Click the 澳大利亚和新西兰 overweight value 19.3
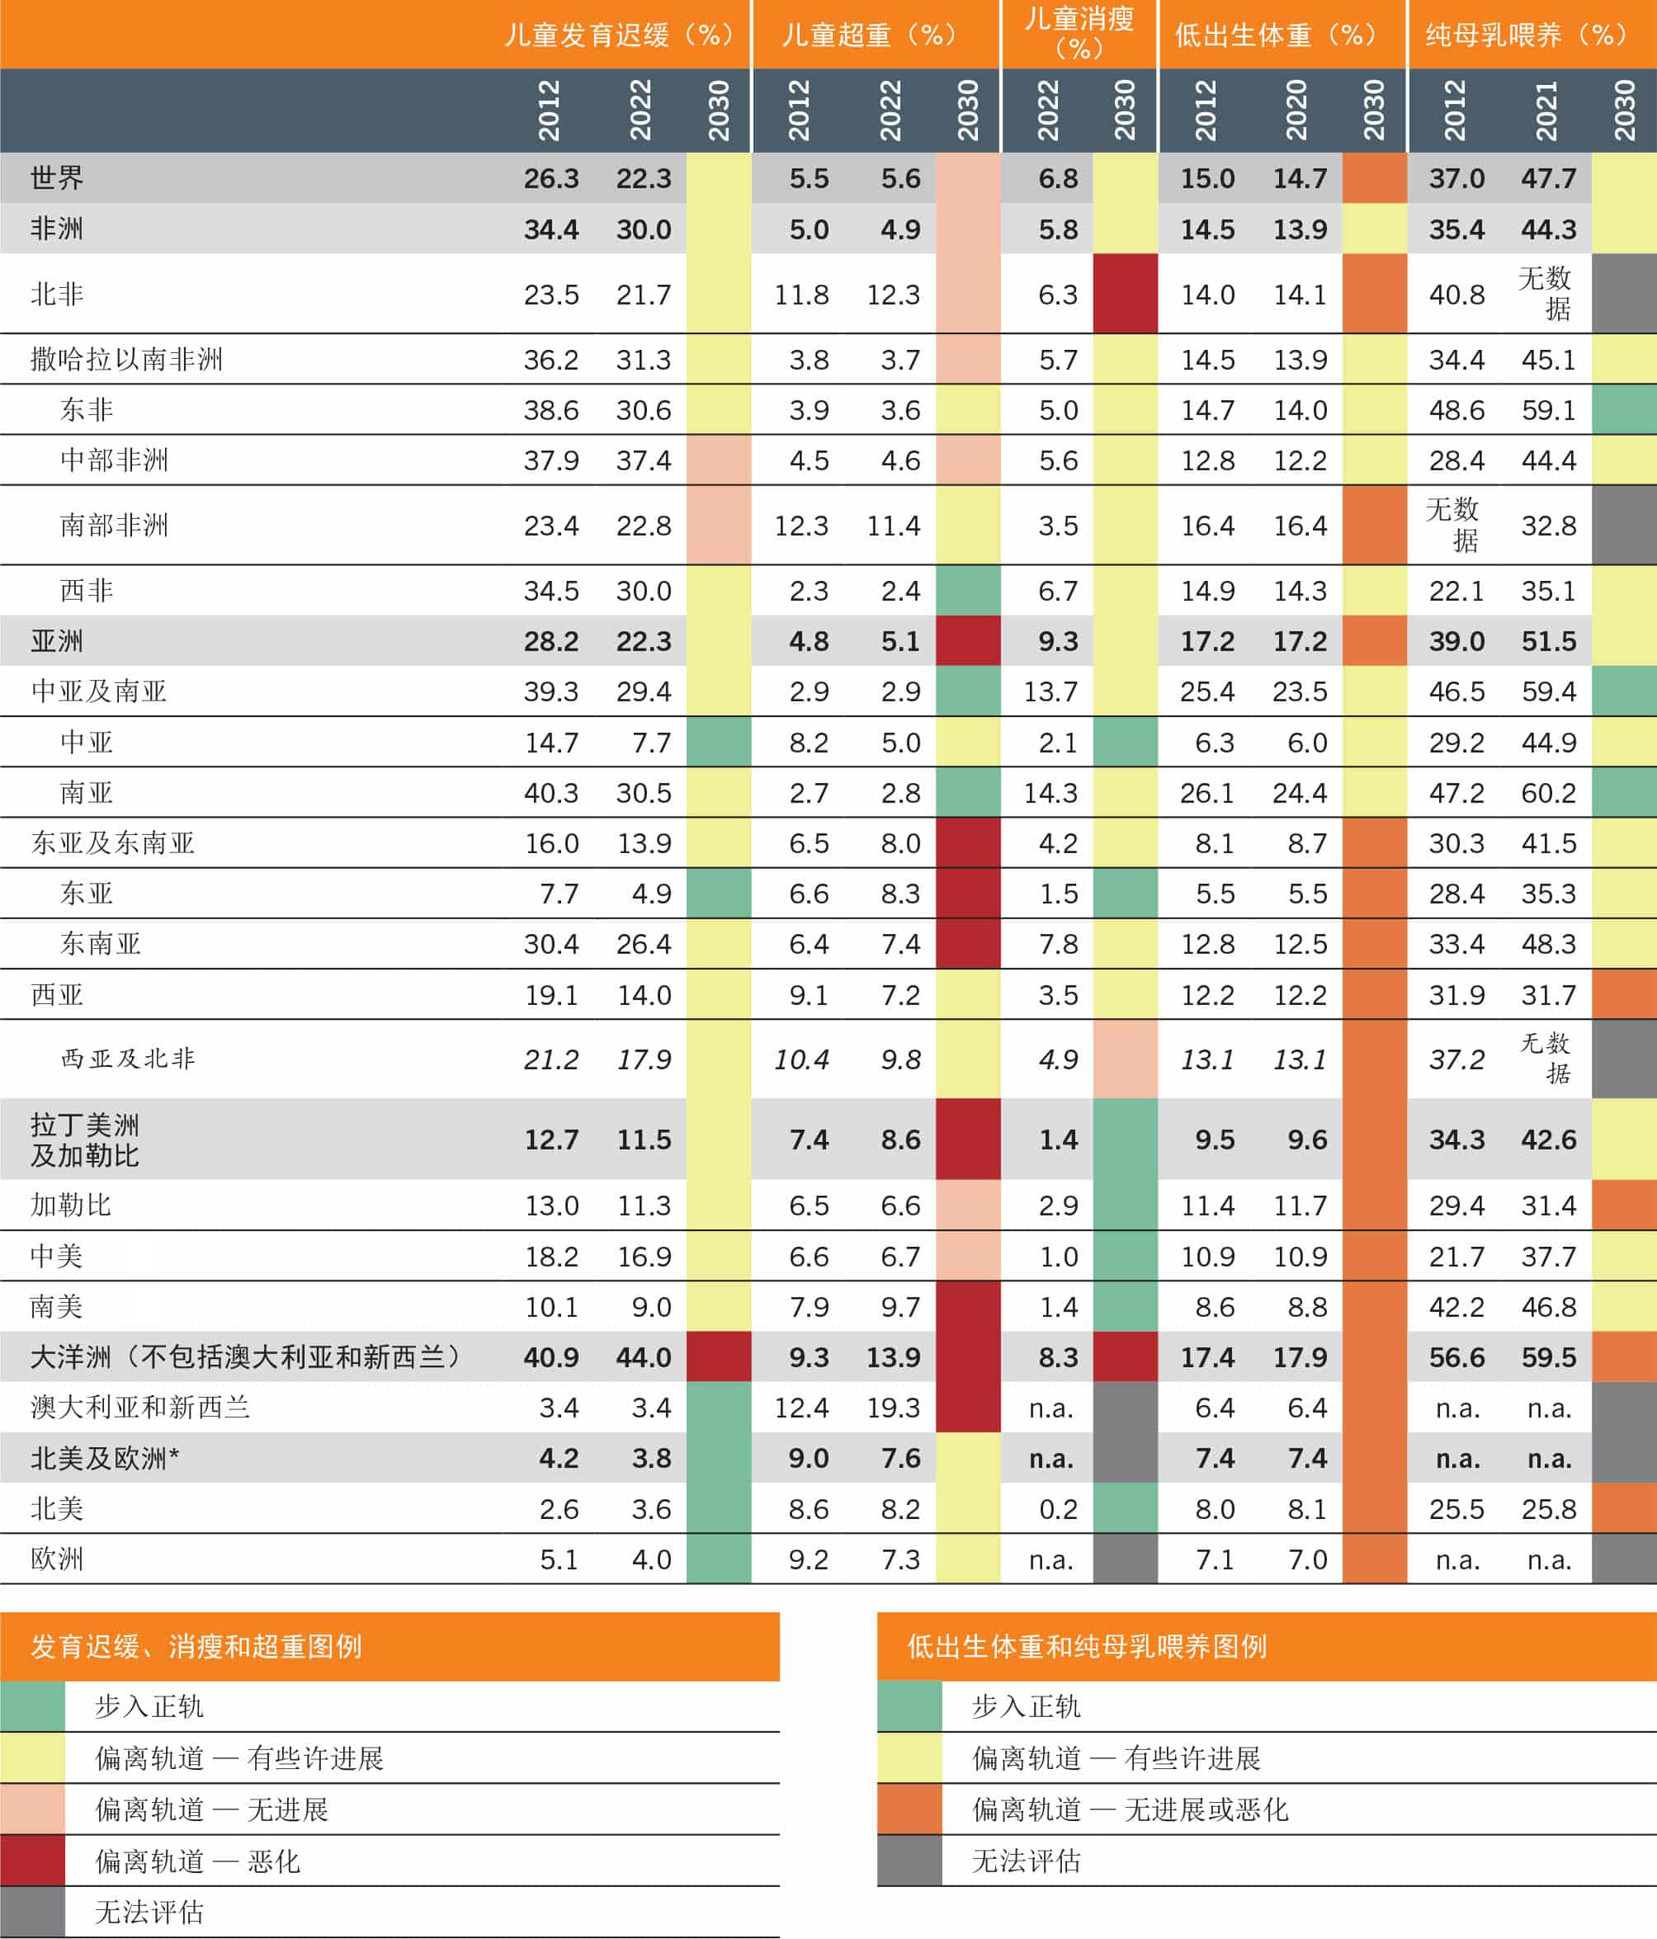Screen dimensions: 1657x1939 click(x=893, y=1407)
